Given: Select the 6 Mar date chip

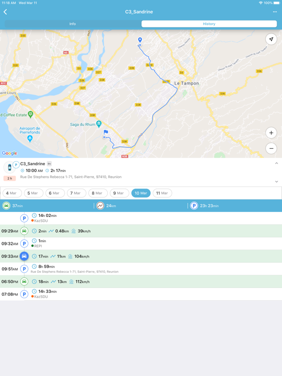Looking at the screenshot, I should (x=55, y=193).
